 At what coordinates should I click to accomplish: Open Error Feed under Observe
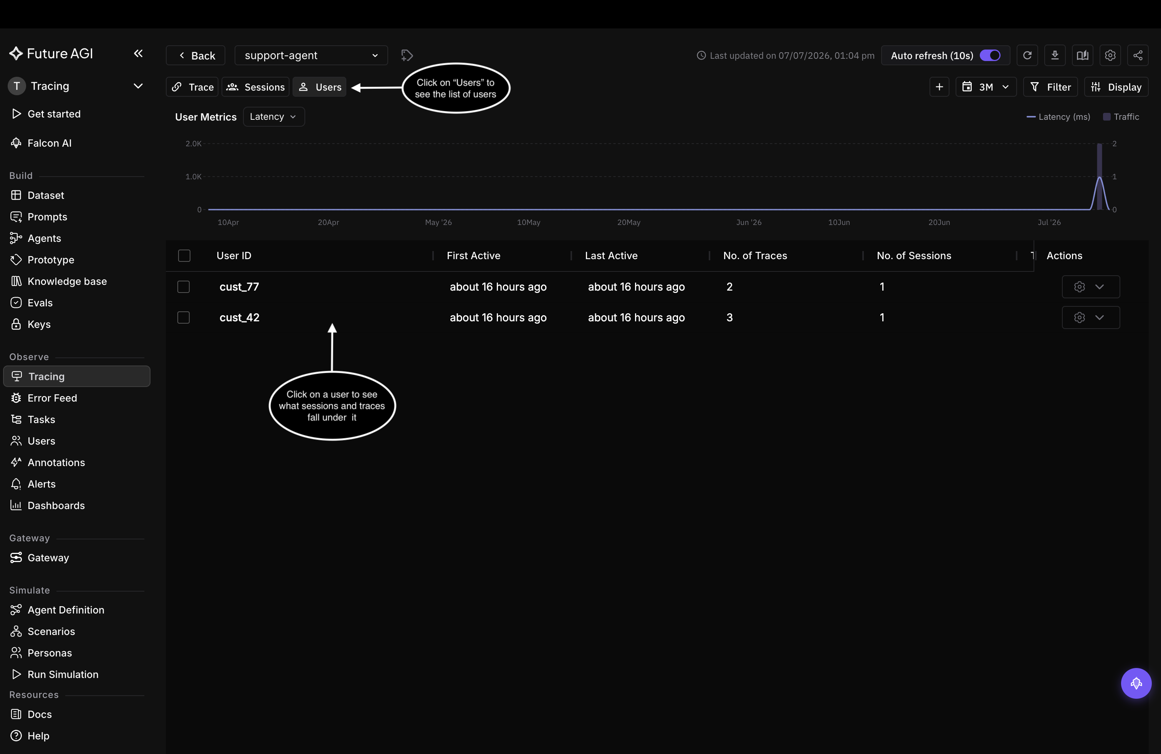52,397
